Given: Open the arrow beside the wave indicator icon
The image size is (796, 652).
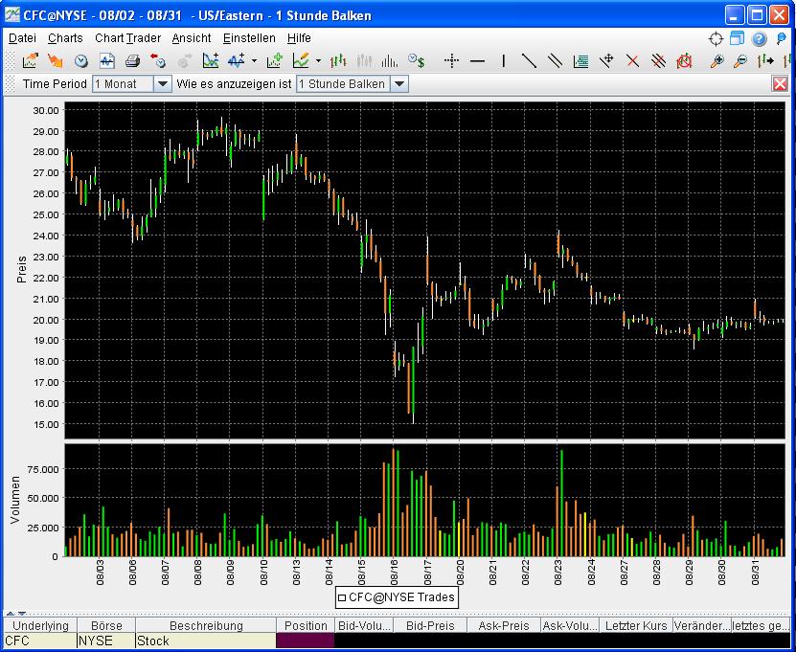Looking at the screenshot, I should click(x=254, y=61).
